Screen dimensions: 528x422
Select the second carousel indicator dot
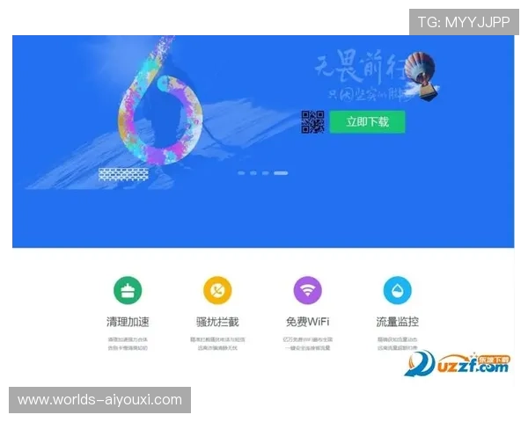253,173
